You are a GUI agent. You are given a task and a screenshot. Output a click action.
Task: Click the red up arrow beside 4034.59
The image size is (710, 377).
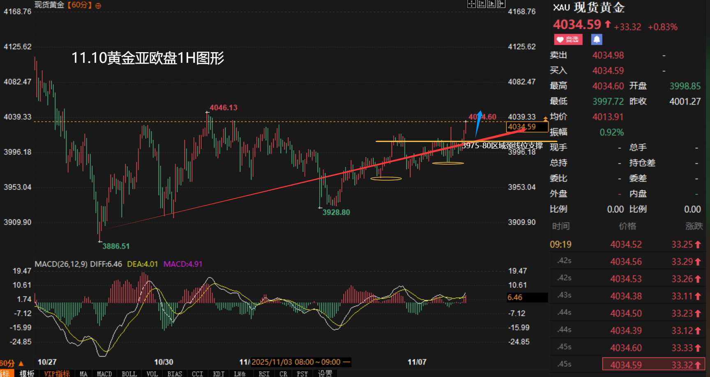coord(608,25)
